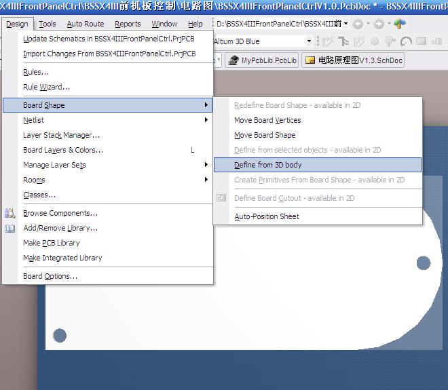Expand the Netlist submenu
Screen dimensions: 448x390
[109, 120]
